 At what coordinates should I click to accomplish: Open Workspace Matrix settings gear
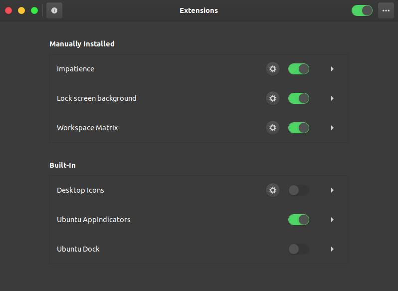(273, 128)
